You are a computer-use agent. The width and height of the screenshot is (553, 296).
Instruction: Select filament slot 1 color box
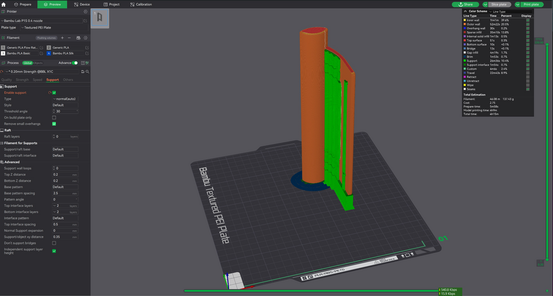click(x=3, y=47)
